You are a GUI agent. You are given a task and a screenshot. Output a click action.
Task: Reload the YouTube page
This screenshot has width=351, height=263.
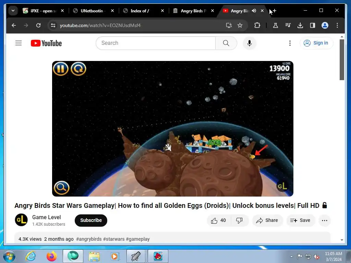[38, 25]
